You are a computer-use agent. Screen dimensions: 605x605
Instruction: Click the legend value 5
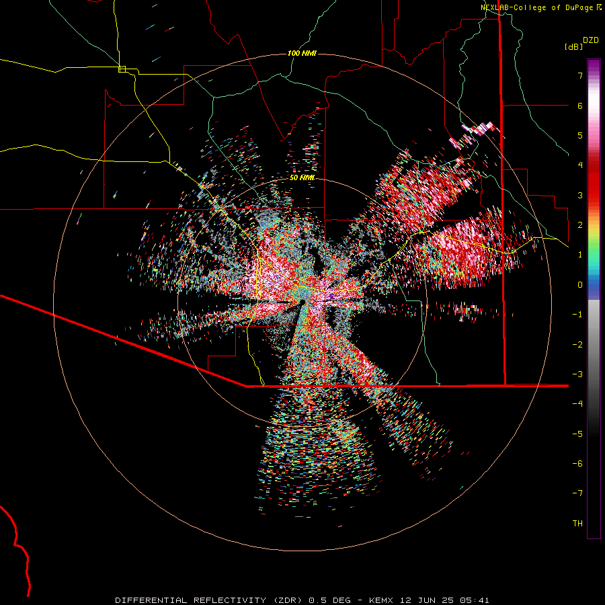pyautogui.click(x=580, y=135)
